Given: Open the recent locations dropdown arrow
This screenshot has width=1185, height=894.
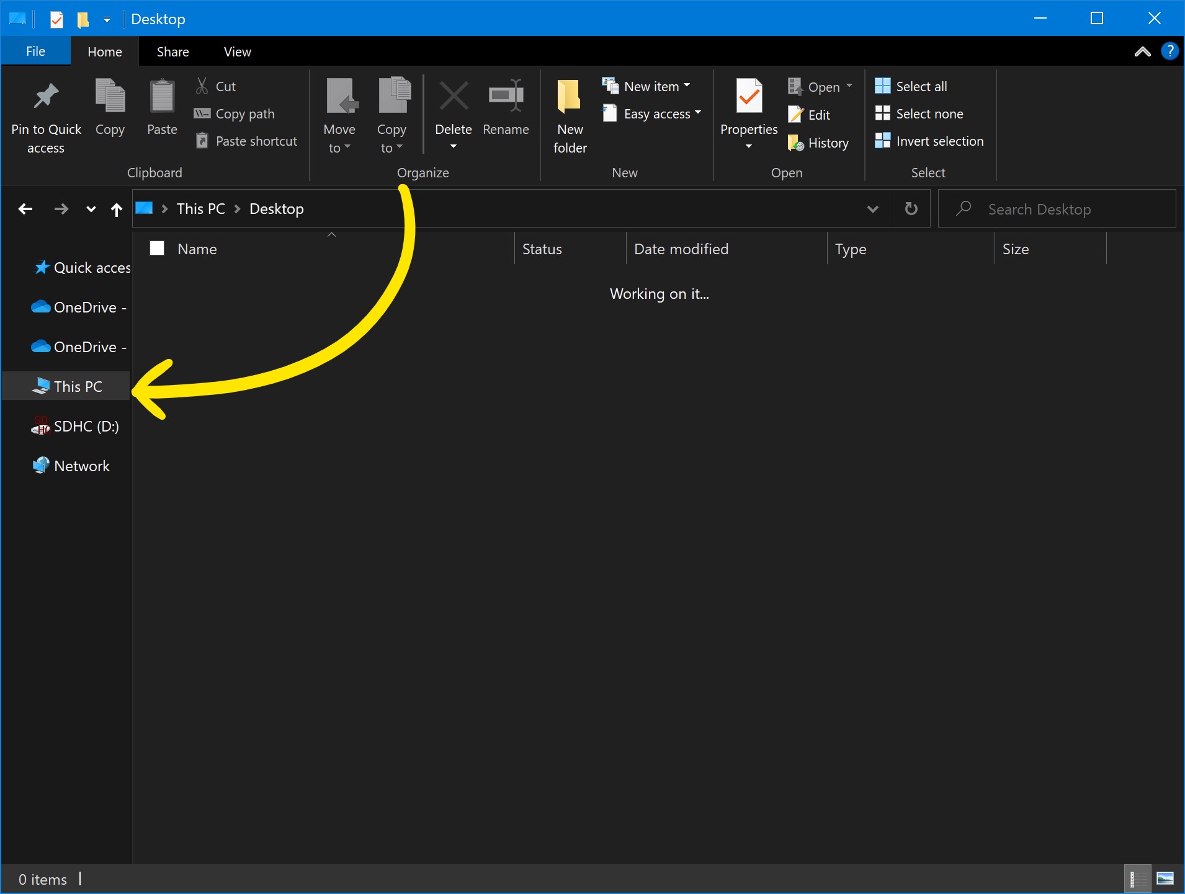Looking at the screenshot, I should [x=91, y=210].
